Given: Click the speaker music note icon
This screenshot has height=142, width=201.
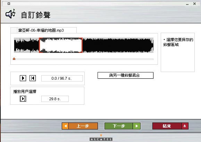Looking at the screenshot, I should [x=10, y=14].
